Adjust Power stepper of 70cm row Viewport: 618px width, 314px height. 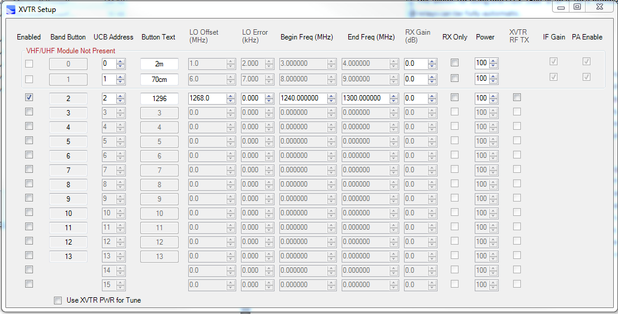click(x=493, y=80)
